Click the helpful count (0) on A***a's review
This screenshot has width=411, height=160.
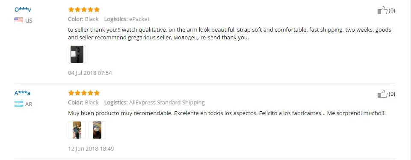[x=392, y=94]
